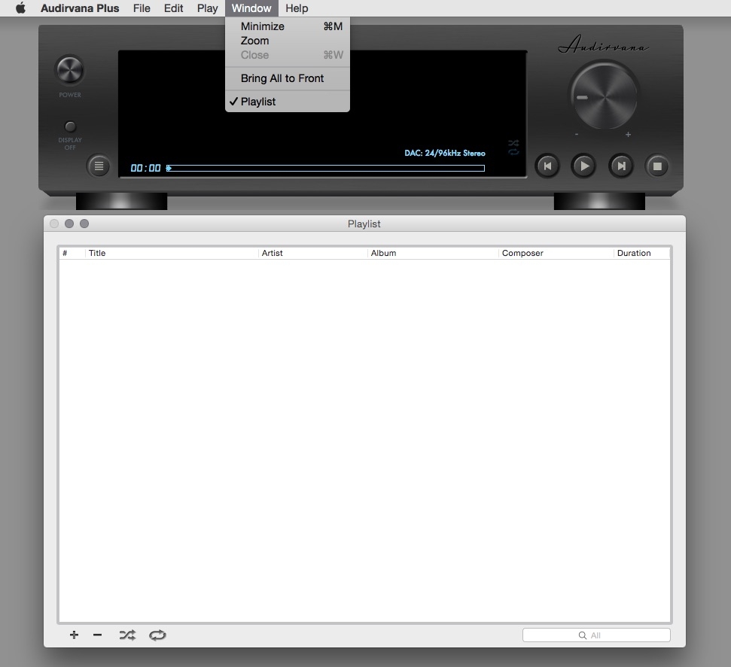Toggle shuffle indicator in the player display
Screen dimensions: 731x667
click(x=513, y=143)
